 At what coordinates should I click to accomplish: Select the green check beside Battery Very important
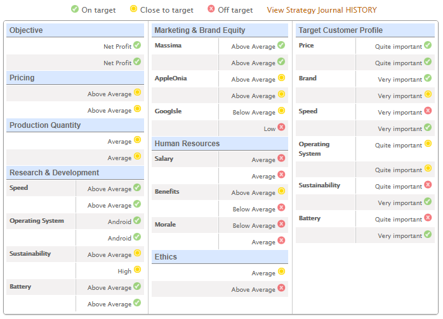click(428, 235)
